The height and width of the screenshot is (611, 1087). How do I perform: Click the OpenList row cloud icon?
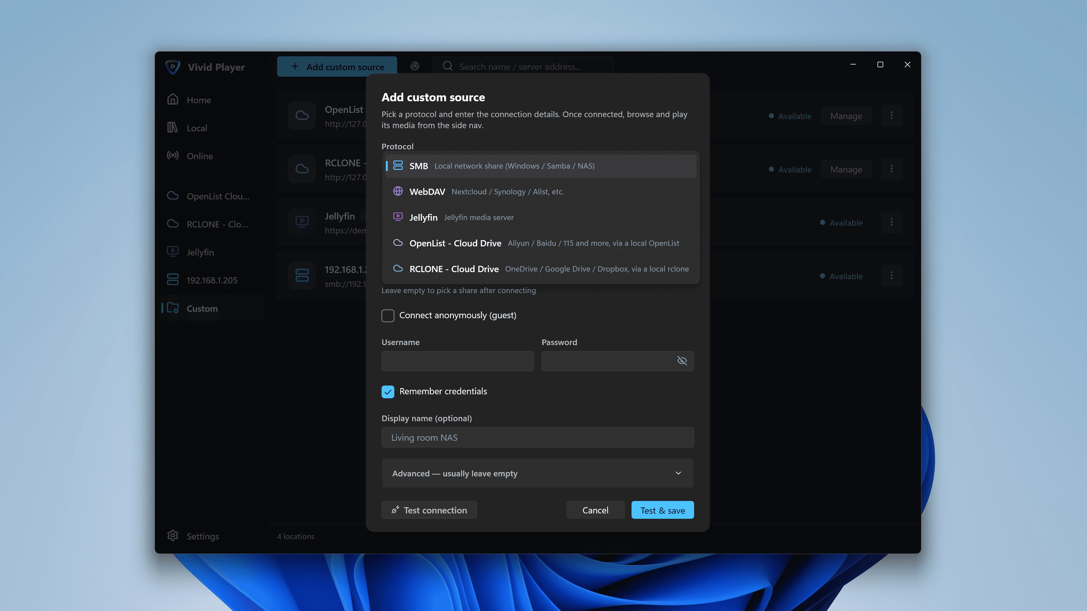(302, 115)
